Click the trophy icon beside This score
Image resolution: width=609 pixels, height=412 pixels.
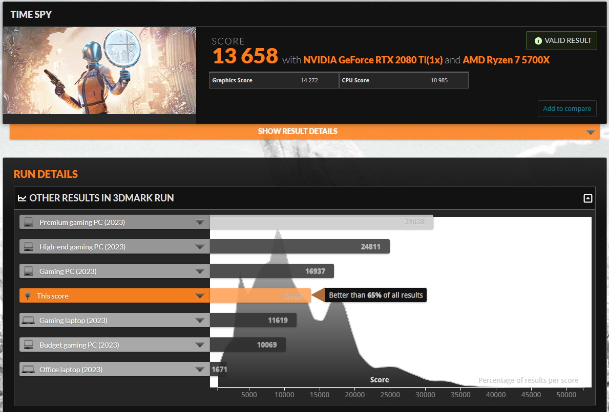pyautogui.click(x=28, y=296)
